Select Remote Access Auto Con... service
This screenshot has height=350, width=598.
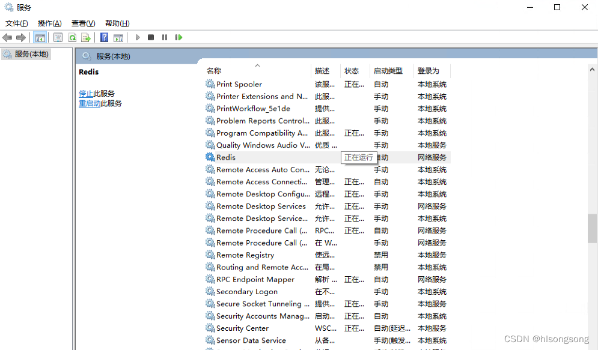click(263, 169)
